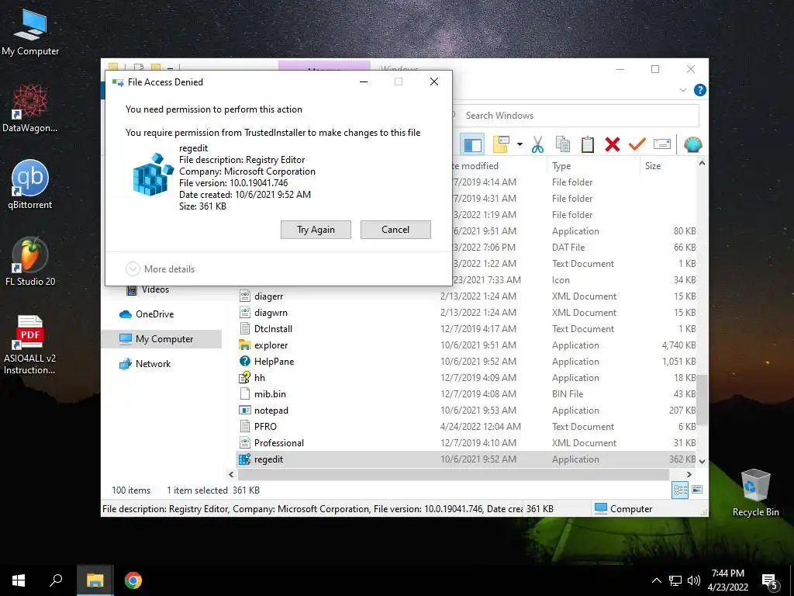This screenshot has height=596, width=794.
Task: Select My Computer in the navigation pane
Action: coord(164,339)
